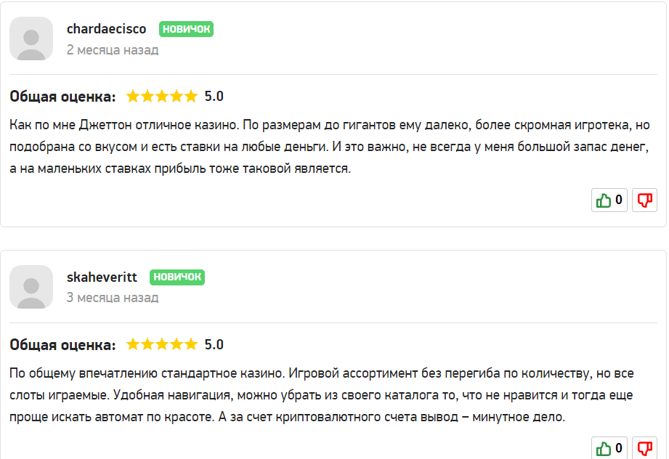Click skaheveritt's avatar placeholder
This screenshot has height=459, width=669.
coord(31,287)
